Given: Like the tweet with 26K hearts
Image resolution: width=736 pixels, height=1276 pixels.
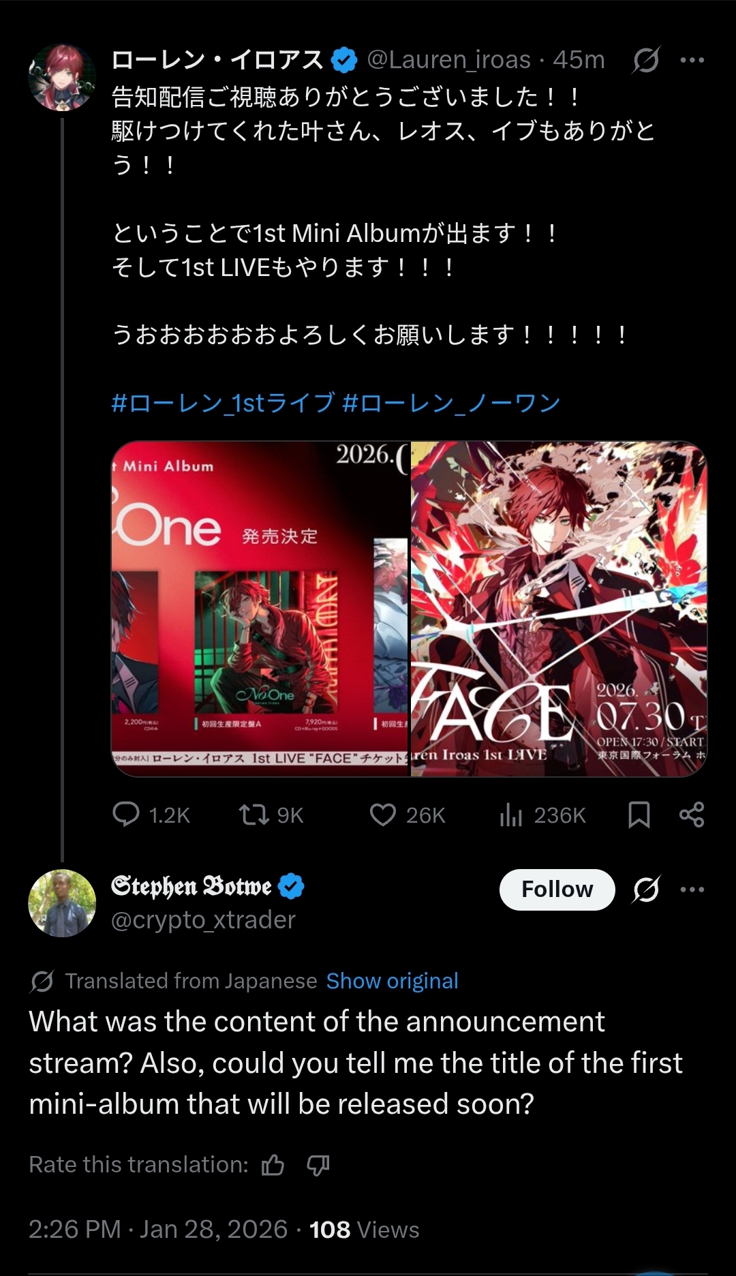Looking at the screenshot, I should pyautogui.click(x=382, y=815).
